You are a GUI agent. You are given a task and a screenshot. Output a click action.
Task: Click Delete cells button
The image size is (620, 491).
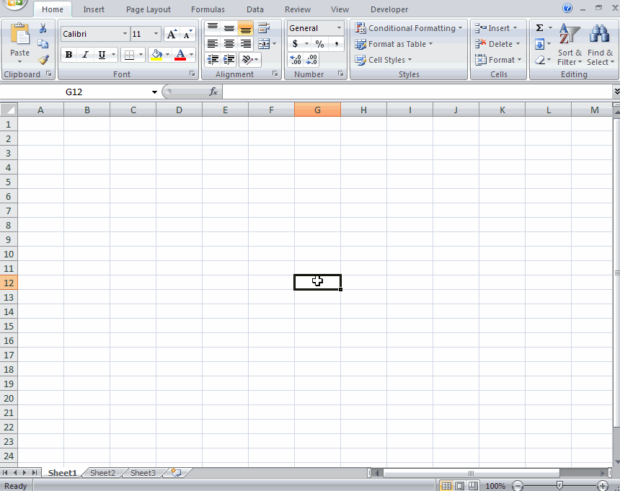point(497,44)
